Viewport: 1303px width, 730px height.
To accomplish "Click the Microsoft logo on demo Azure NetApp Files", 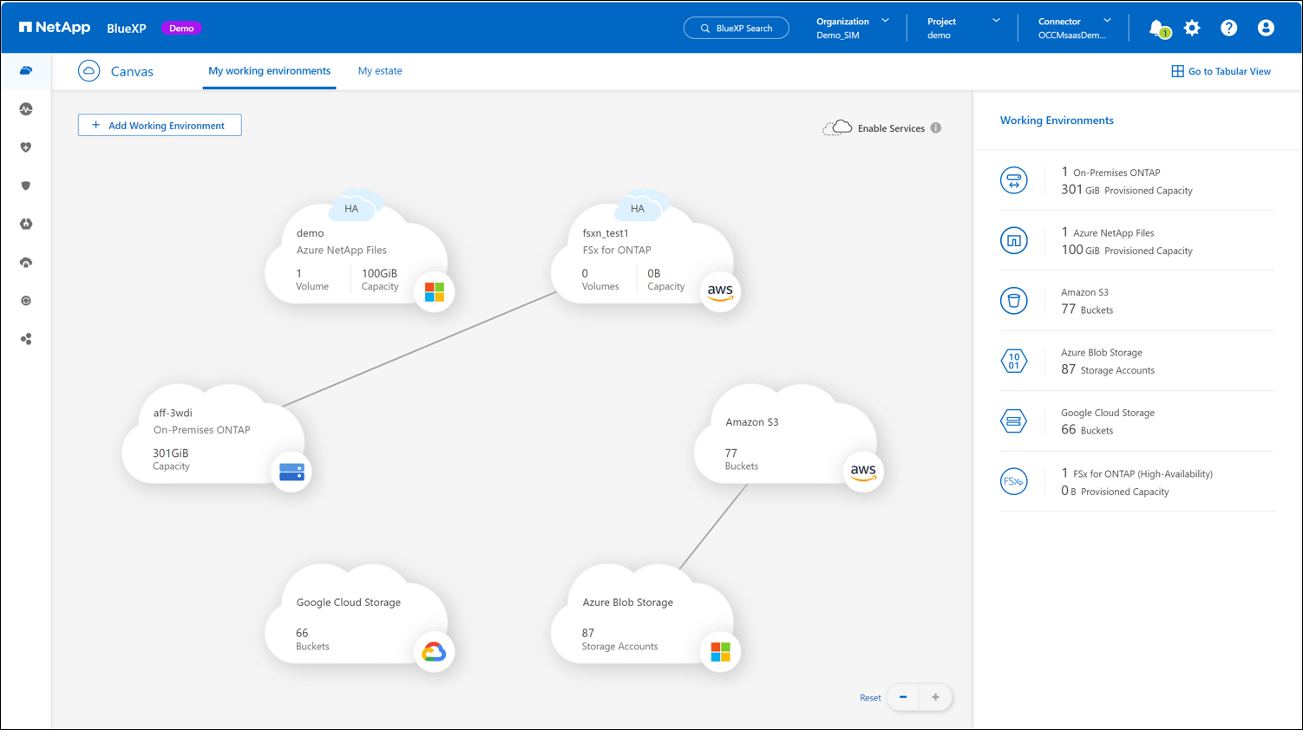I will [435, 291].
